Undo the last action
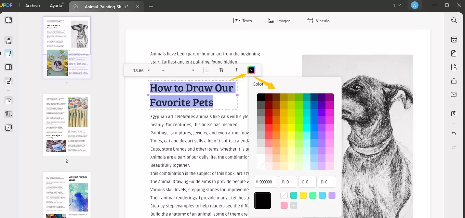The height and width of the screenshot is (218, 465). tap(454, 133)
